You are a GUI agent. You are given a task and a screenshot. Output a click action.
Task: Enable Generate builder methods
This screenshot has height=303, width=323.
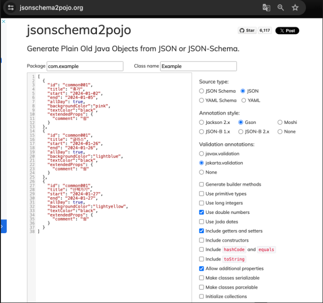coord(201,184)
